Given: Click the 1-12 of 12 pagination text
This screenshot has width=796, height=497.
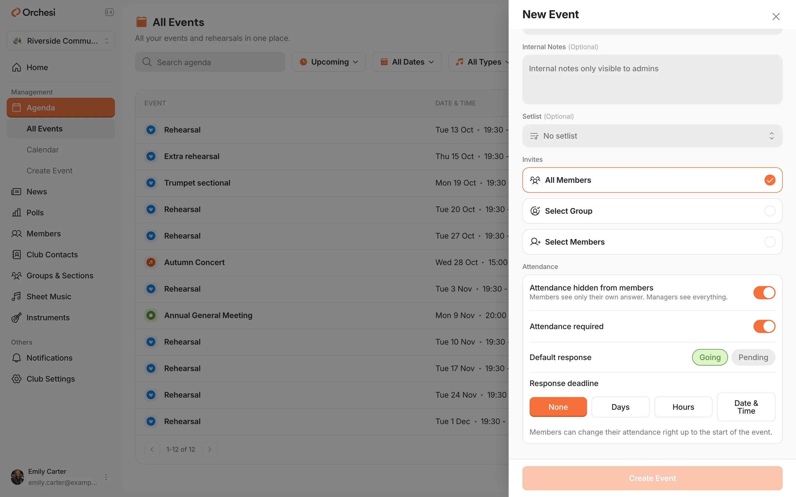Looking at the screenshot, I should click(180, 449).
